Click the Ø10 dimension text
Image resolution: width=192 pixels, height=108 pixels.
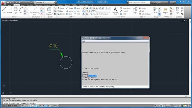[53, 46]
